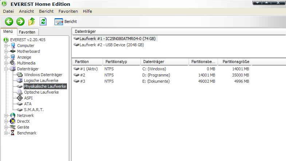
Task: Open the Bericht menu in menu bar
Action: [x=46, y=11]
